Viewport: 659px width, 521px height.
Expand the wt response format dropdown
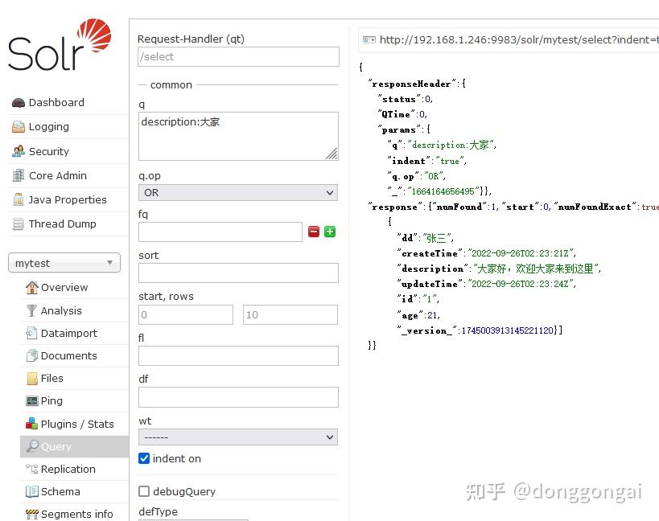(x=237, y=437)
